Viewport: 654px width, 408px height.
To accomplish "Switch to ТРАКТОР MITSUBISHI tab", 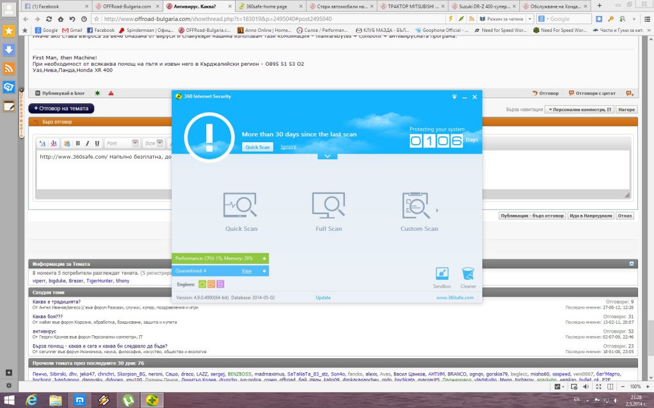I will 413,6.
